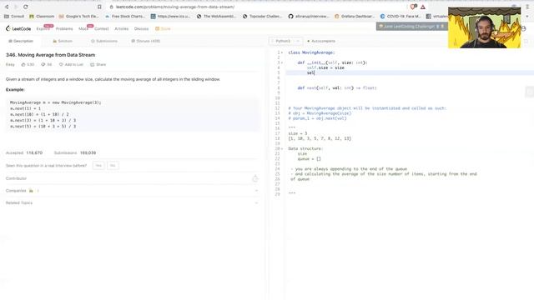Click the 'def next' line in editor
The width and height of the screenshot is (534, 300).
tap(337, 88)
